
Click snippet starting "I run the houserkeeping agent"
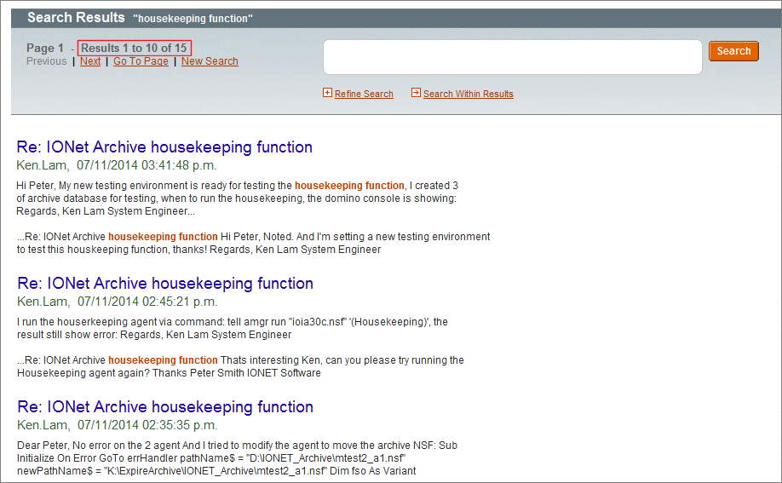pos(233,328)
